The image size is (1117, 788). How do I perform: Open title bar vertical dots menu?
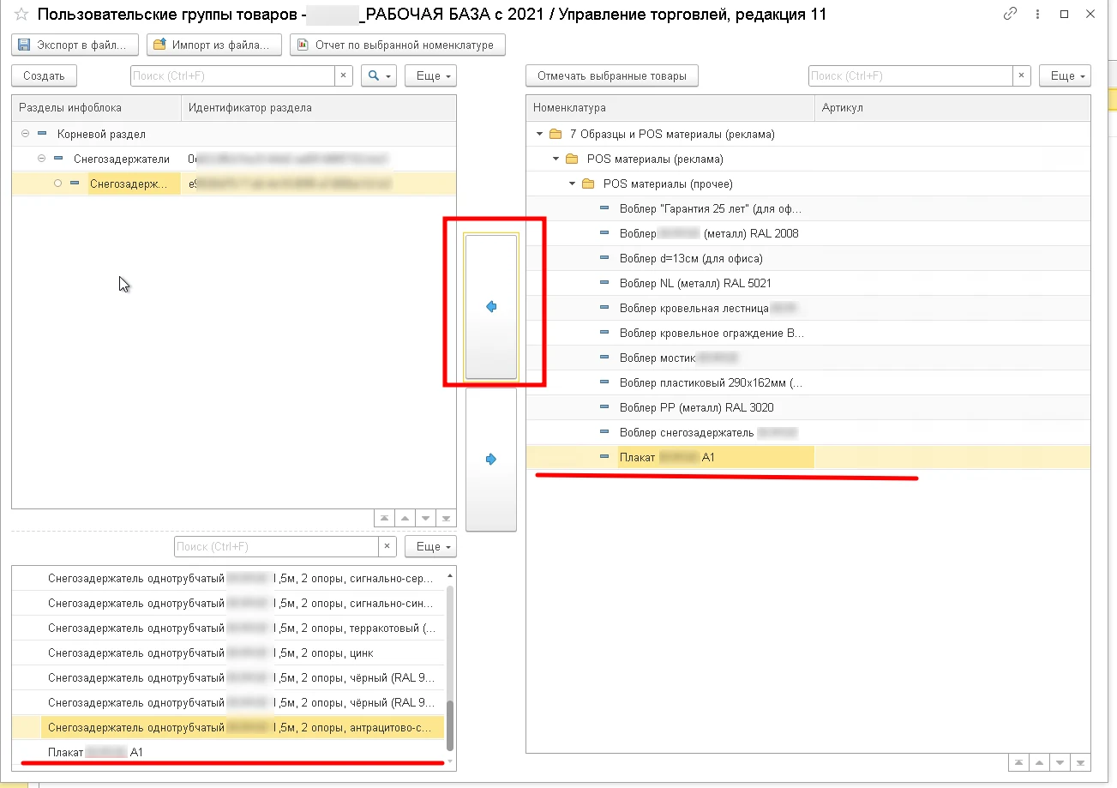coord(1038,14)
